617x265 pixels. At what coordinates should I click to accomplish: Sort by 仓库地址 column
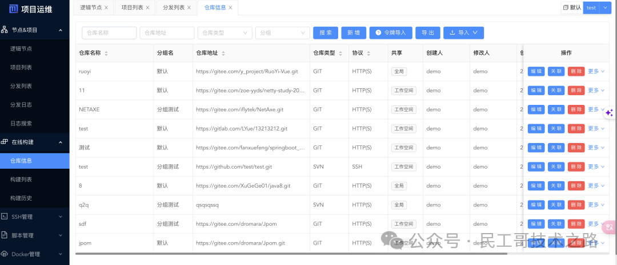pos(223,54)
